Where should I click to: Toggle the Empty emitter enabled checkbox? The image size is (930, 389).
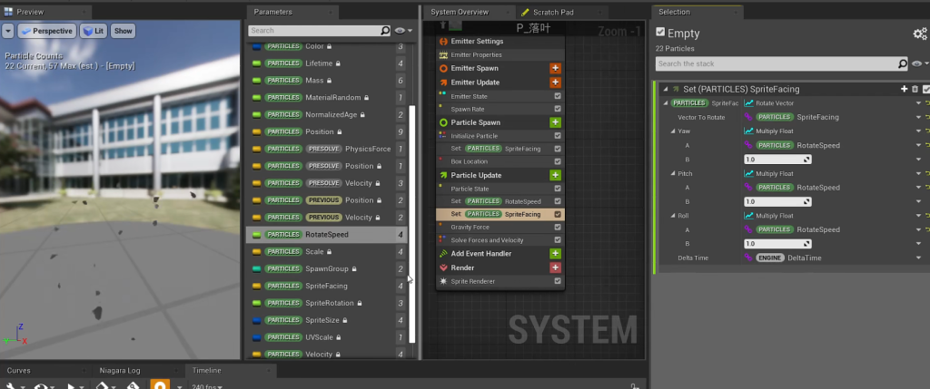660,33
